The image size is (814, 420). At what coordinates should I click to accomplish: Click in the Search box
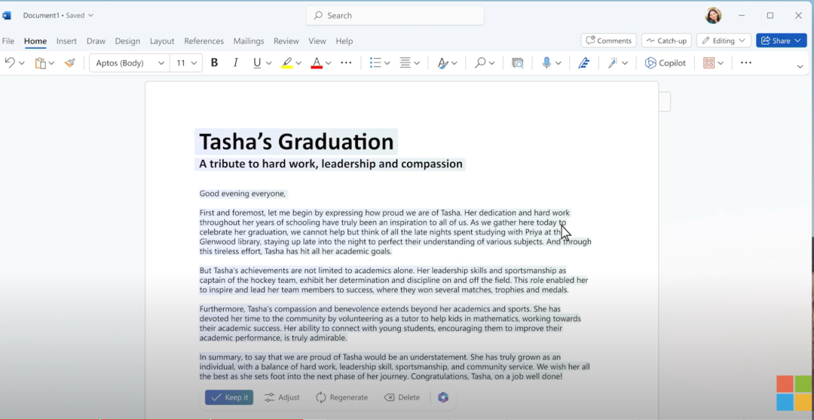(x=395, y=16)
